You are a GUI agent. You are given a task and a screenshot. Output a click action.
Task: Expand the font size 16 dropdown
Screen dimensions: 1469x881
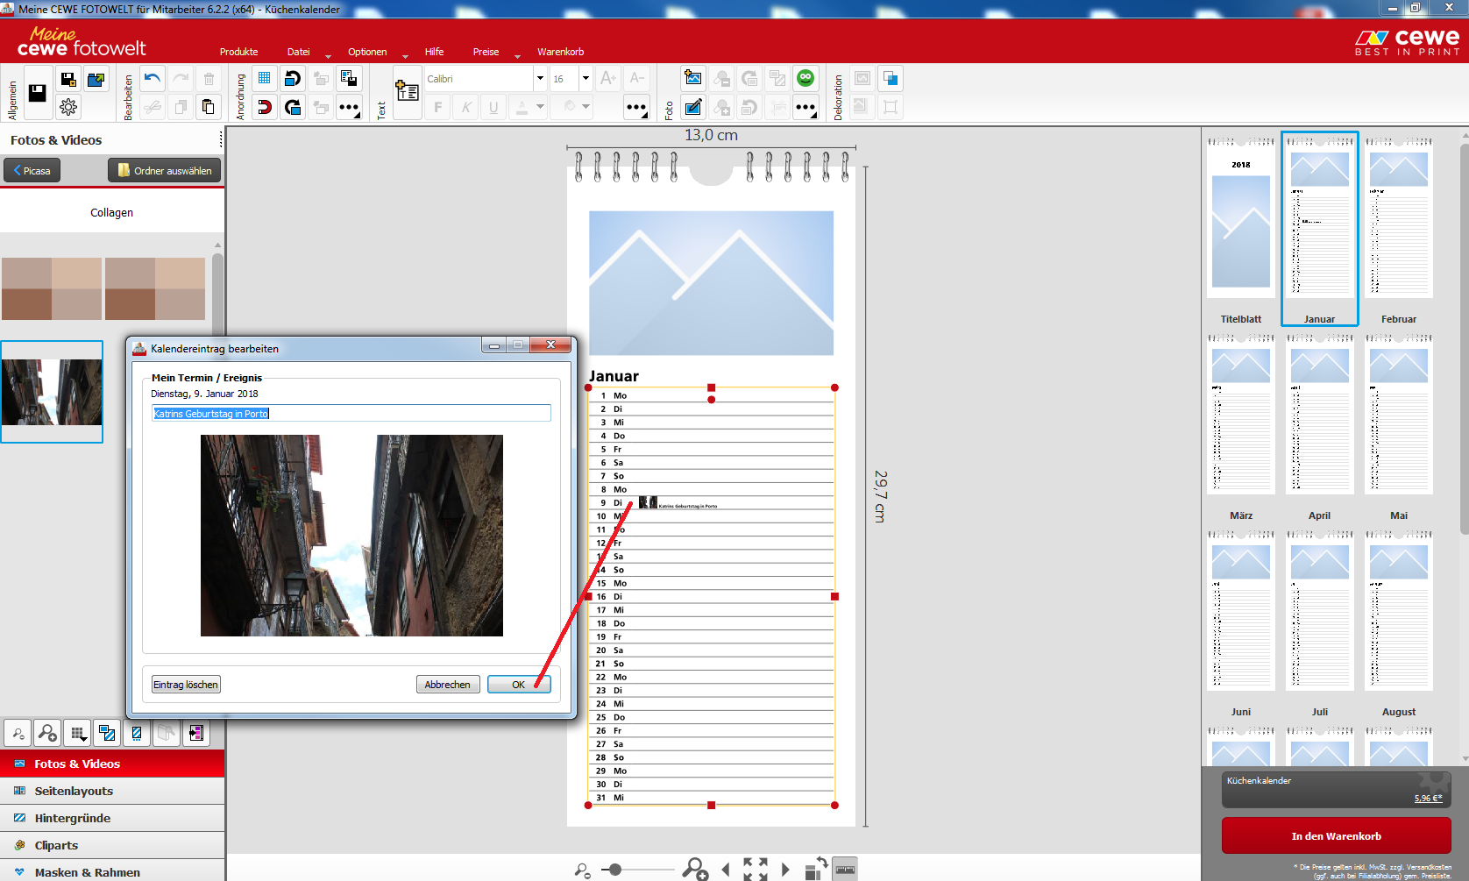click(585, 79)
